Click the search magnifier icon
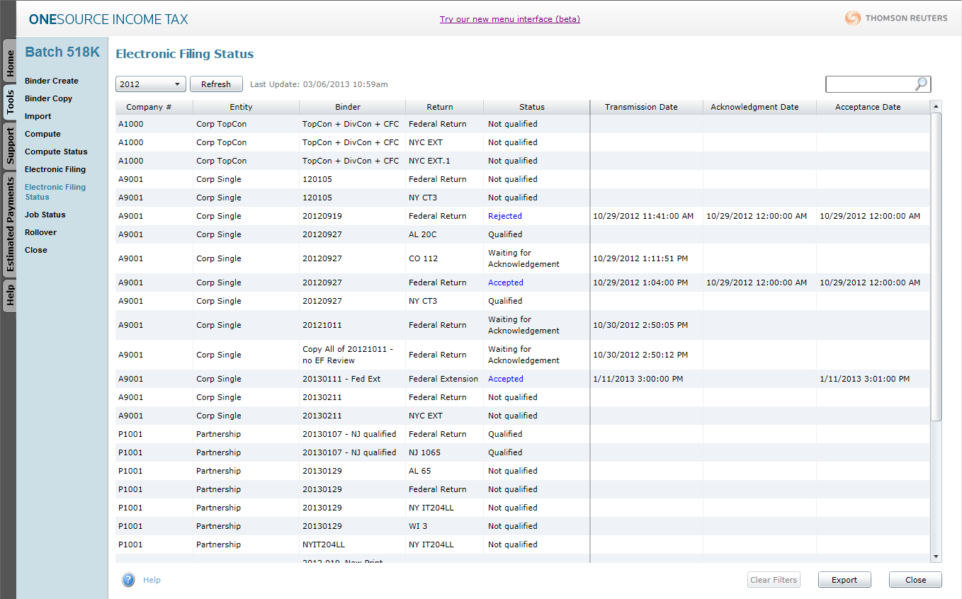Screen dimensions: 962x599 pyautogui.click(x=921, y=84)
